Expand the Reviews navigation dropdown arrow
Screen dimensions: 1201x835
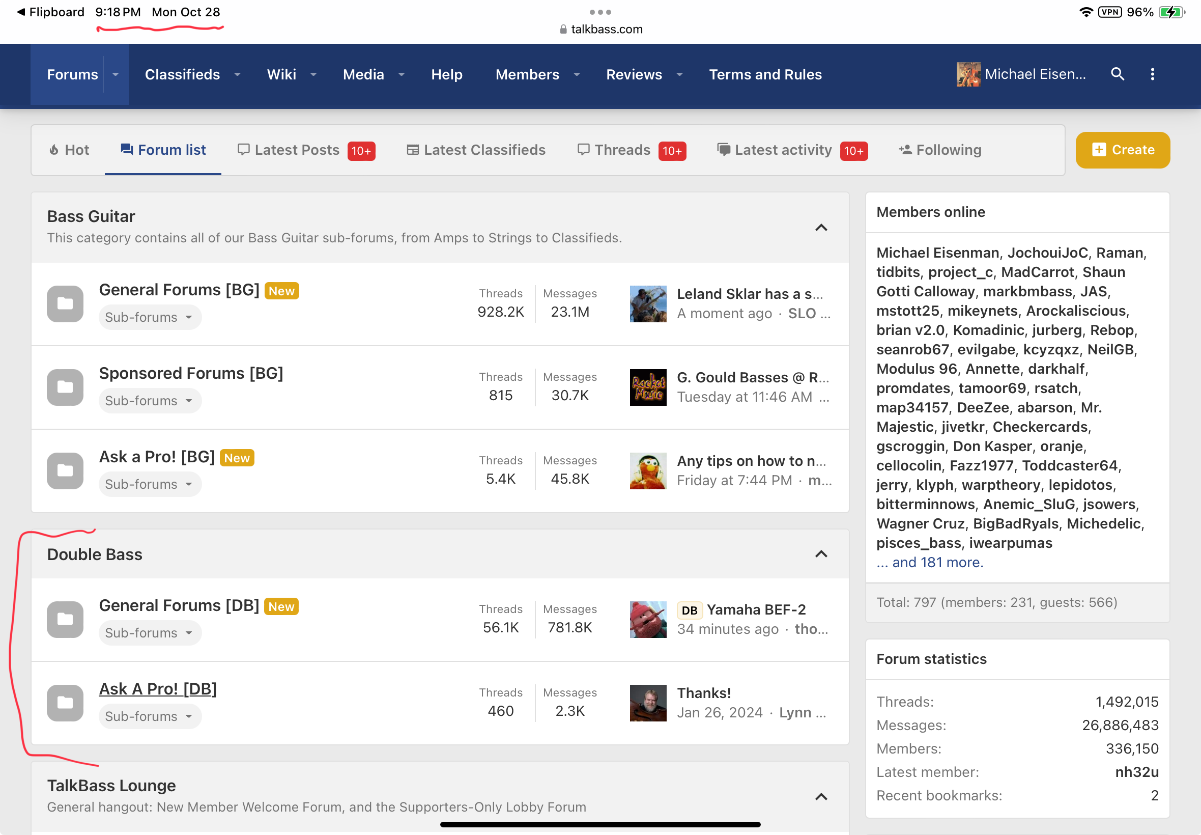tap(679, 74)
